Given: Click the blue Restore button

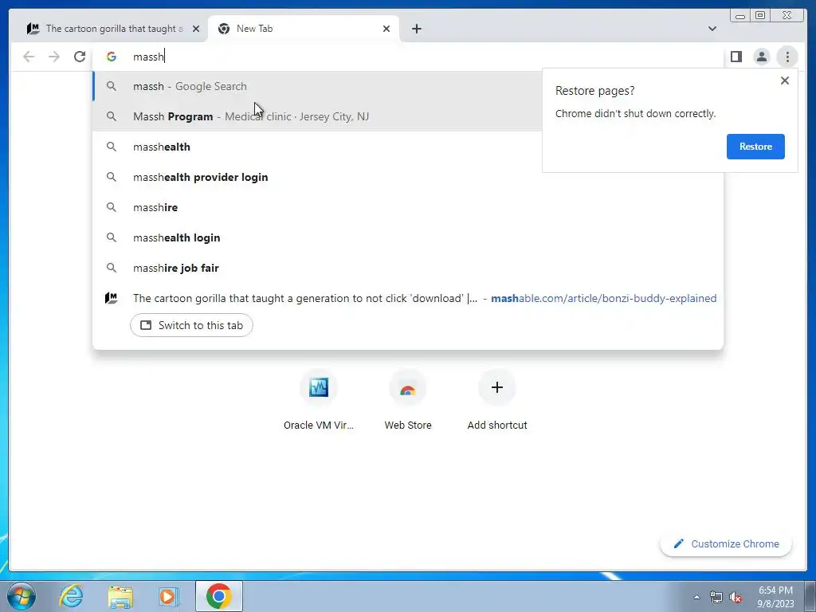Looking at the screenshot, I should coord(755,147).
